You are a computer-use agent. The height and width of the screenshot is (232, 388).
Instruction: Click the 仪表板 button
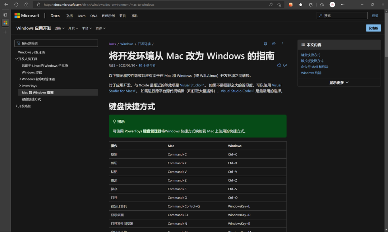click(373, 28)
